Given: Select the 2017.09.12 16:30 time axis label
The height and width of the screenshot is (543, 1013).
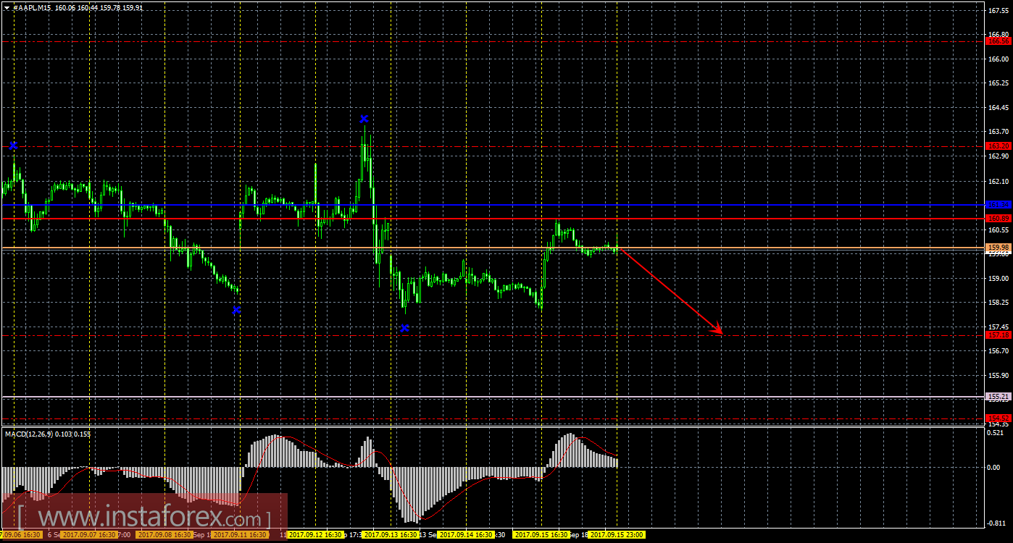Looking at the screenshot, I should (x=315, y=534).
